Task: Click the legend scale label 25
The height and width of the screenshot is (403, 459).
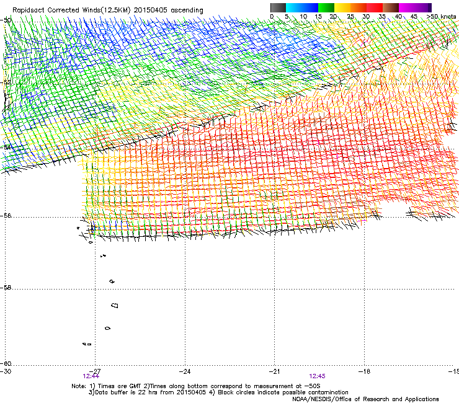Action: click(350, 17)
